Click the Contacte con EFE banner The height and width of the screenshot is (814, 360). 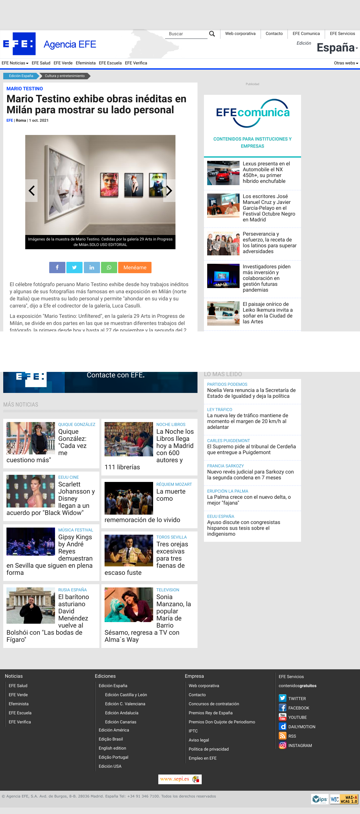click(x=100, y=382)
